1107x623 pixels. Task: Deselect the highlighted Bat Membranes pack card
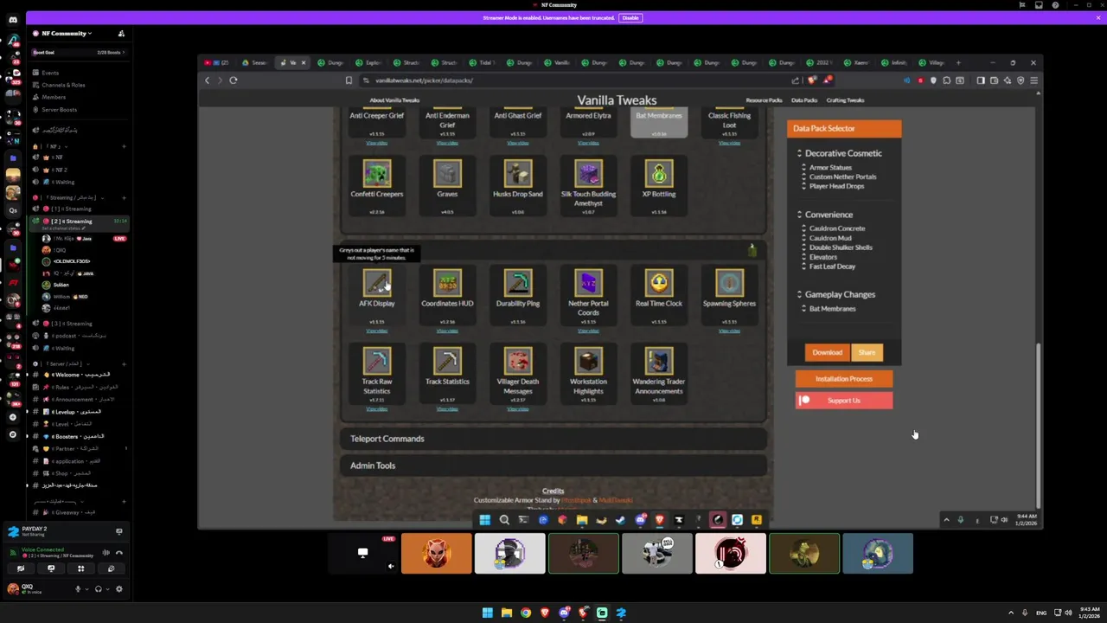(x=659, y=124)
